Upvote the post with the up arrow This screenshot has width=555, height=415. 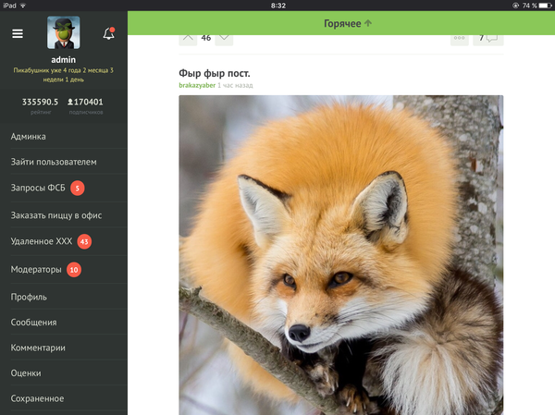tap(188, 38)
